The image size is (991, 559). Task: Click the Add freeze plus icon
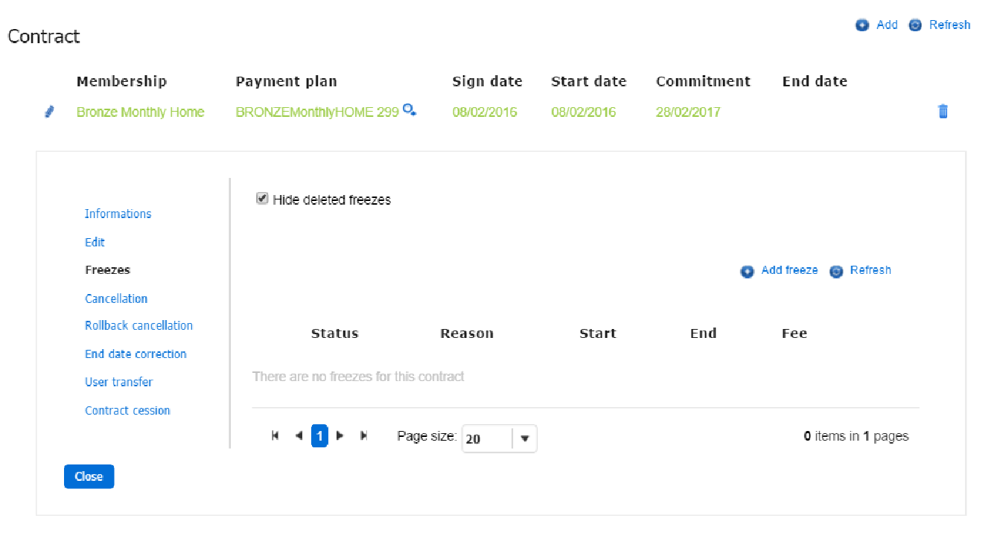coord(747,272)
